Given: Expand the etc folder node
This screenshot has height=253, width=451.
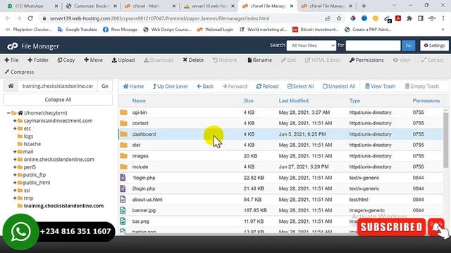Looking at the screenshot, I should [x=15, y=129].
